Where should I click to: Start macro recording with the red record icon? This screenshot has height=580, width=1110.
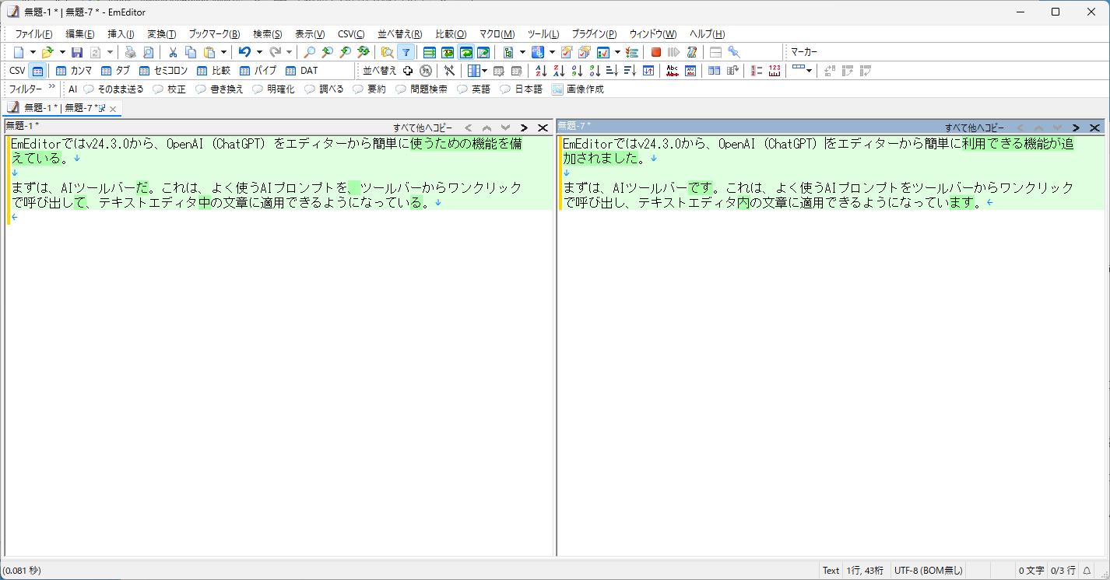point(655,51)
